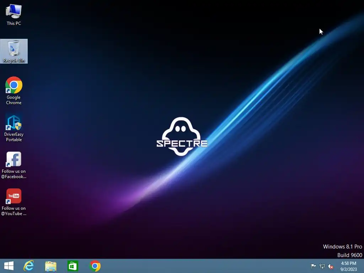The image size is (364, 273).
Task: Select the Recycle Bin desktop icon
Action: [14, 51]
